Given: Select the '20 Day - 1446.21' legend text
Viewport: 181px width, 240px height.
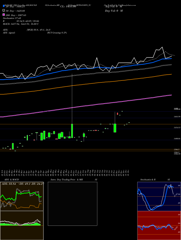Looking at the screenshot, I should point(15,7).
